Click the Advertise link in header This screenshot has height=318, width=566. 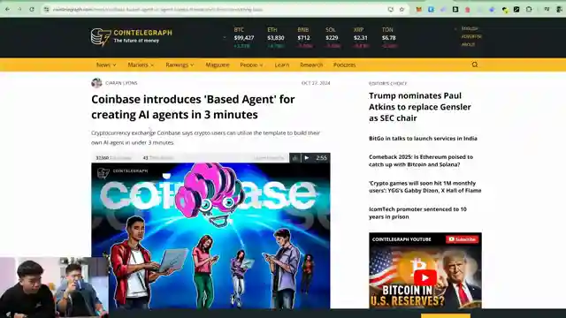(x=471, y=36)
